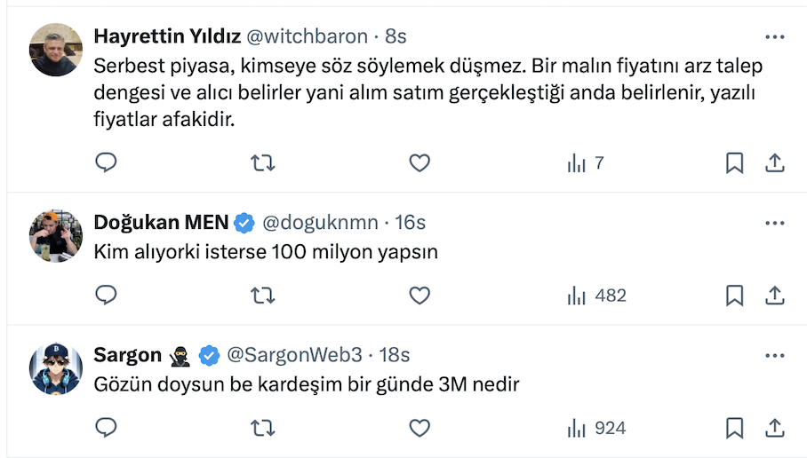Click Doğukan MEN's profile avatar
Screen dimensions: 807x458
(56, 236)
